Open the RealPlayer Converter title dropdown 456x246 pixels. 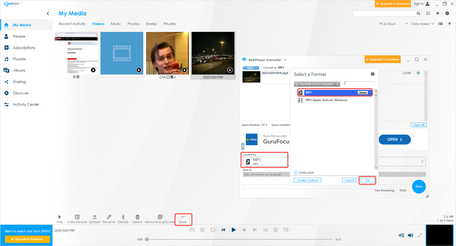pos(285,60)
